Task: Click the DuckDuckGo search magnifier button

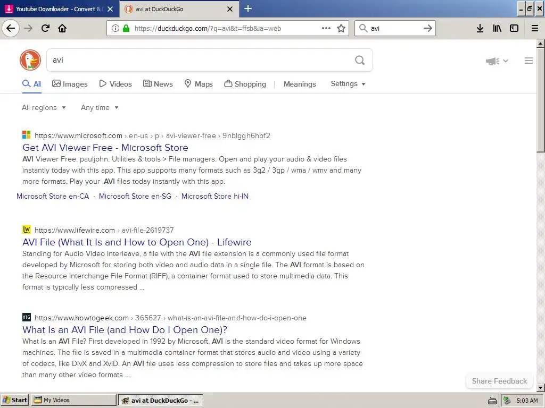Action: (360, 61)
